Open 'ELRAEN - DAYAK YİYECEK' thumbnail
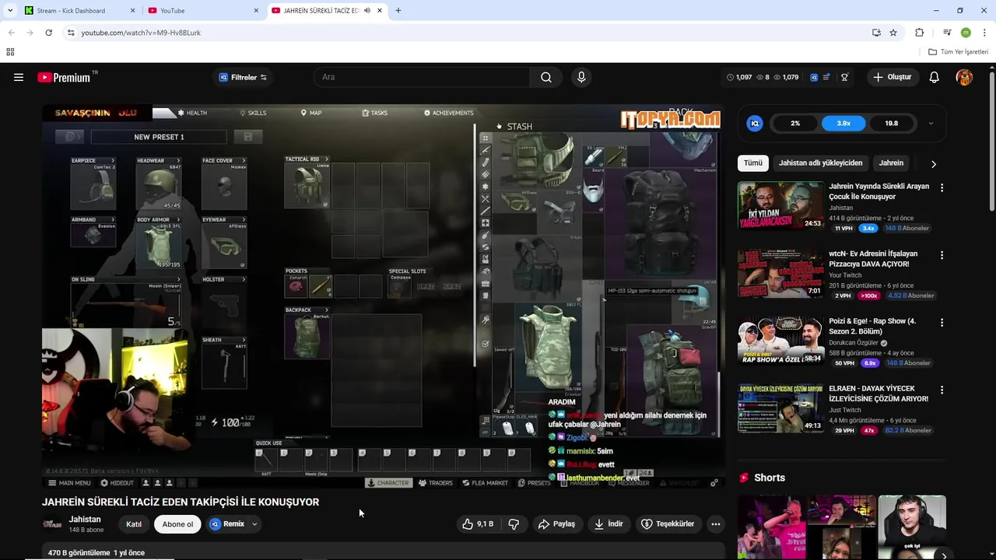The height and width of the screenshot is (560, 996). coord(780,408)
